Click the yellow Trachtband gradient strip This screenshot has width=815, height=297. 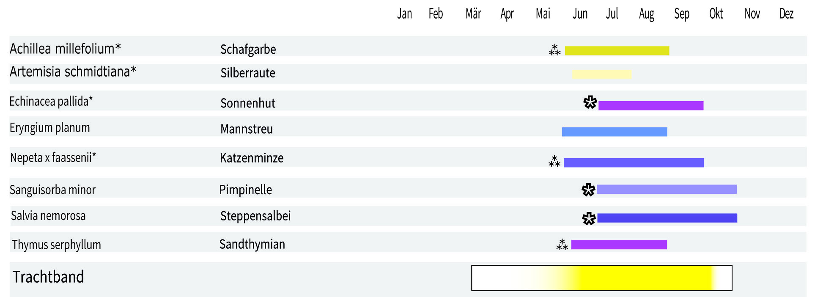pyautogui.click(x=602, y=278)
